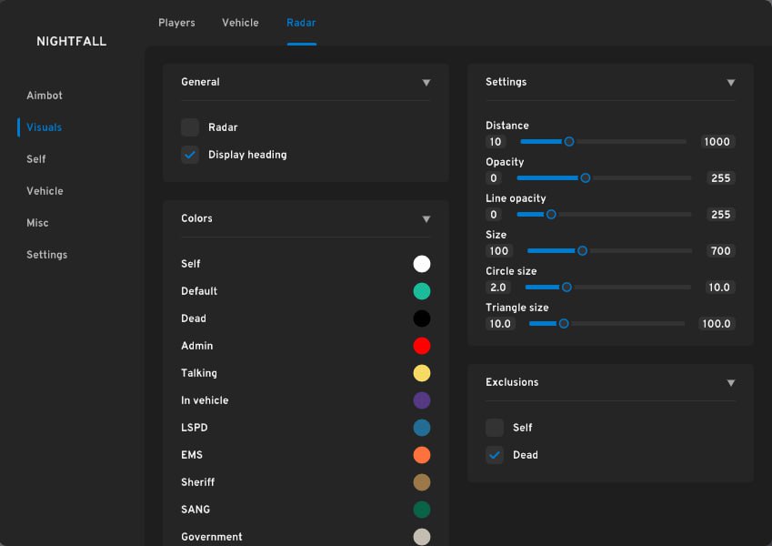
Task: Collapse the Exclusions section arrow
Action: click(731, 383)
